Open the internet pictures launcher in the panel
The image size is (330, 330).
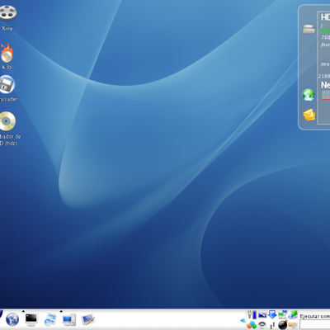click(x=50, y=319)
